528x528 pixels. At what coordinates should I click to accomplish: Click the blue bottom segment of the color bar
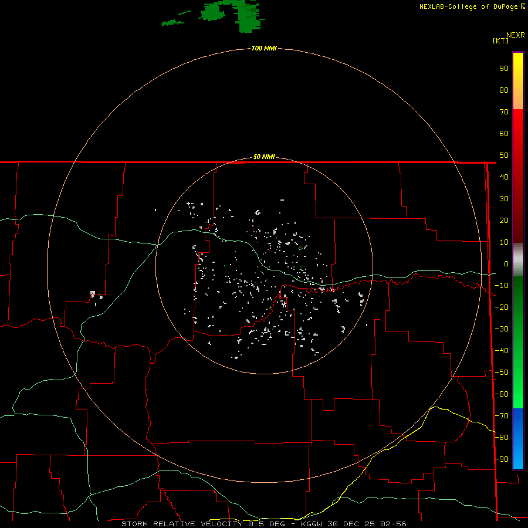(x=518, y=439)
